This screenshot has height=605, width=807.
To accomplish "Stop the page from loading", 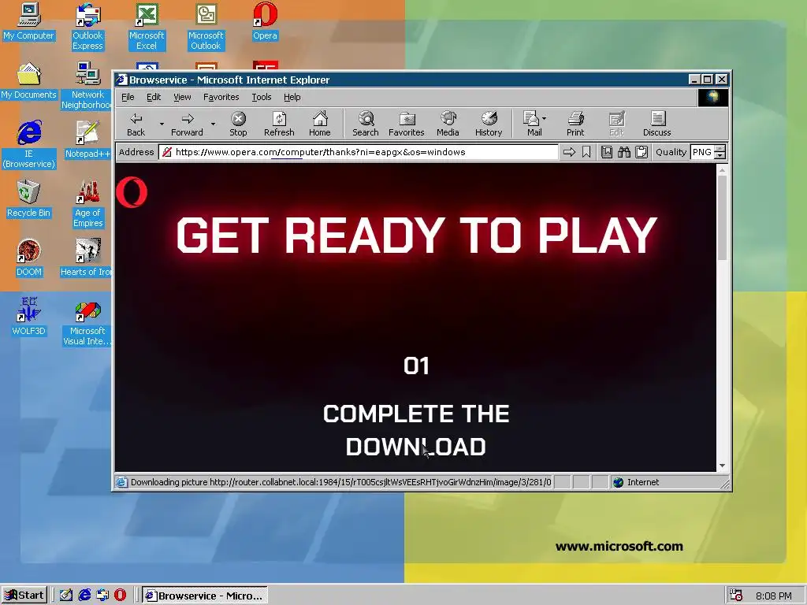I will point(238,124).
